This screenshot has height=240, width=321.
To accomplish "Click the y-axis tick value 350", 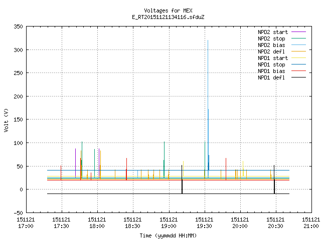I will 18,26.
